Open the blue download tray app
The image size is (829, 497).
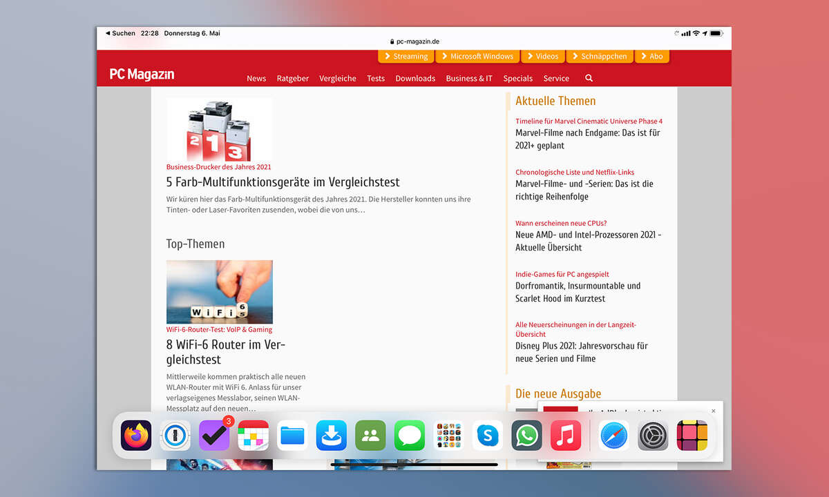coord(332,436)
